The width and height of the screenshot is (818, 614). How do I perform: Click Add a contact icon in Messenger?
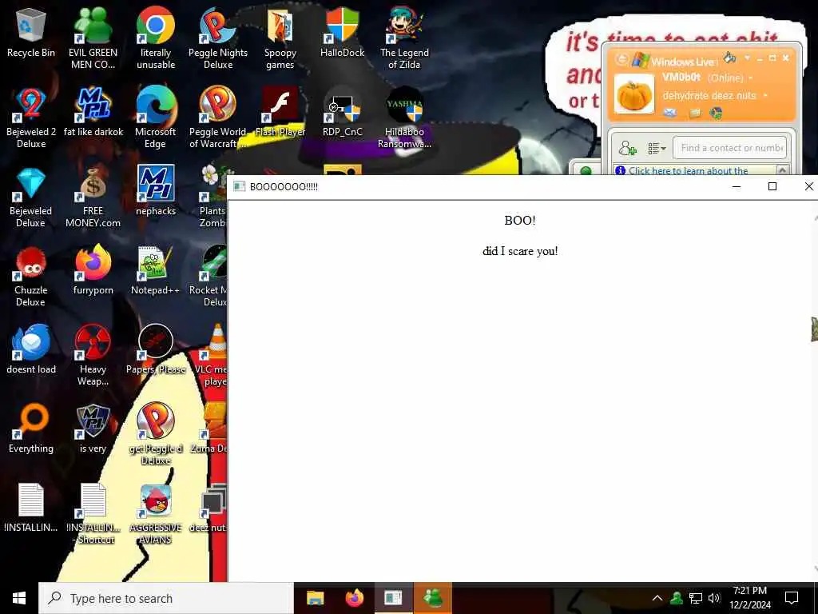coord(627,148)
